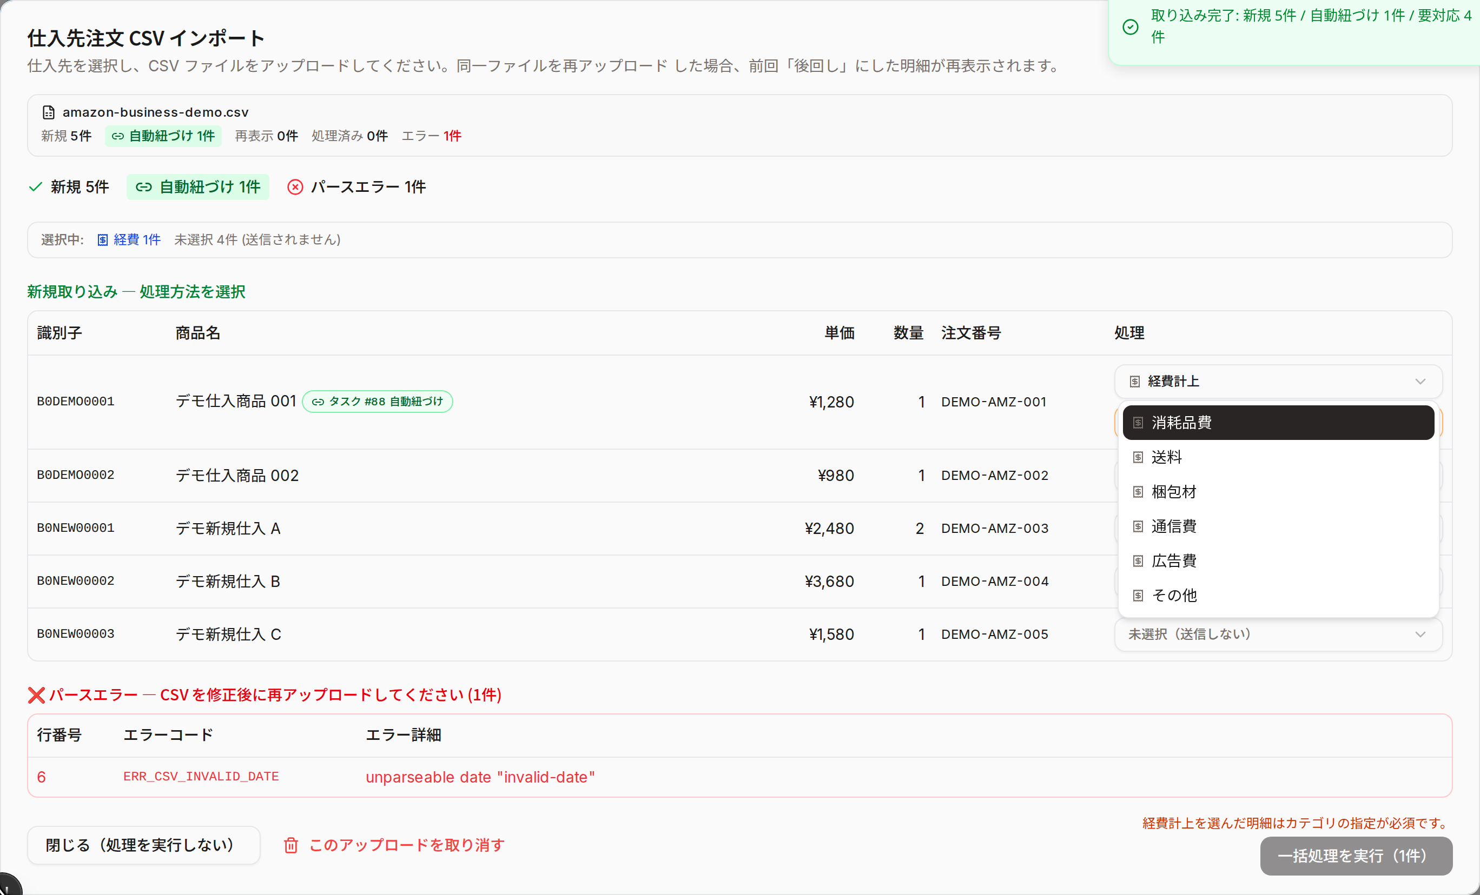Pick その他 from the category list
Viewport: 1480px width, 895px height.
(x=1278, y=596)
